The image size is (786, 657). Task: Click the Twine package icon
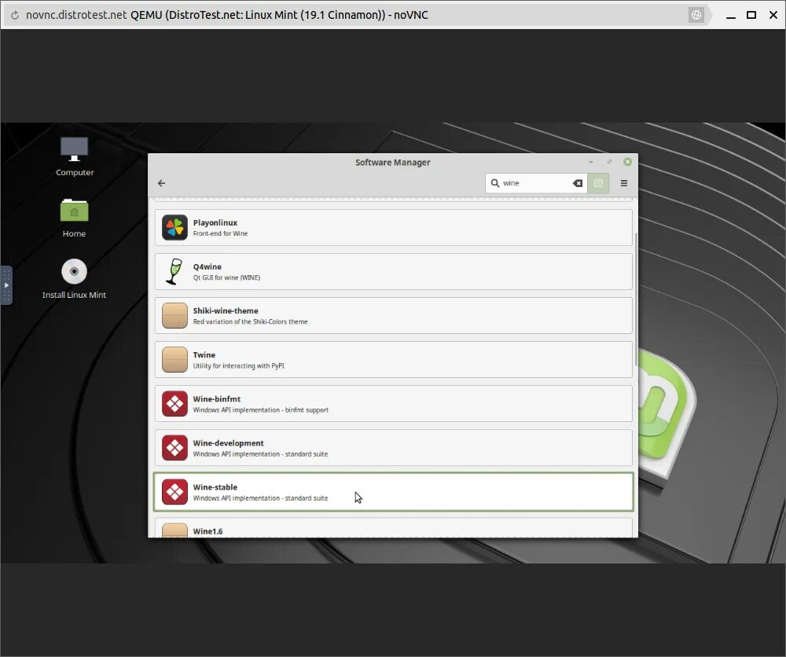[174, 360]
